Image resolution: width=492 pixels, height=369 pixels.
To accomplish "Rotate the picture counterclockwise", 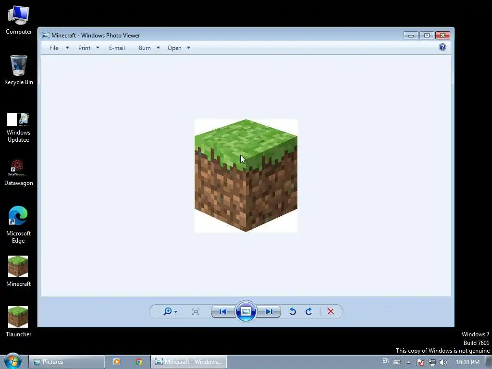I will (x=293, y=311).
